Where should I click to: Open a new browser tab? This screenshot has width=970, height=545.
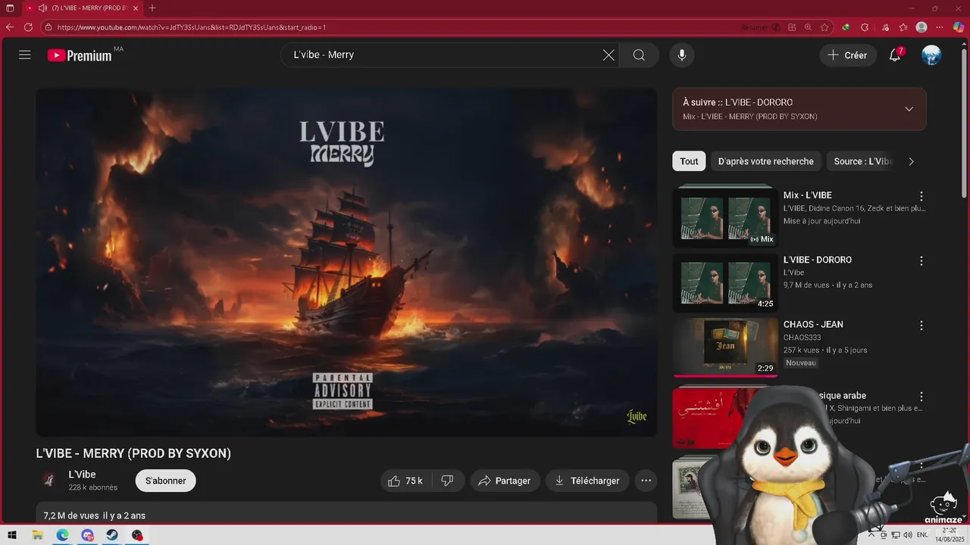pos(152,8)
